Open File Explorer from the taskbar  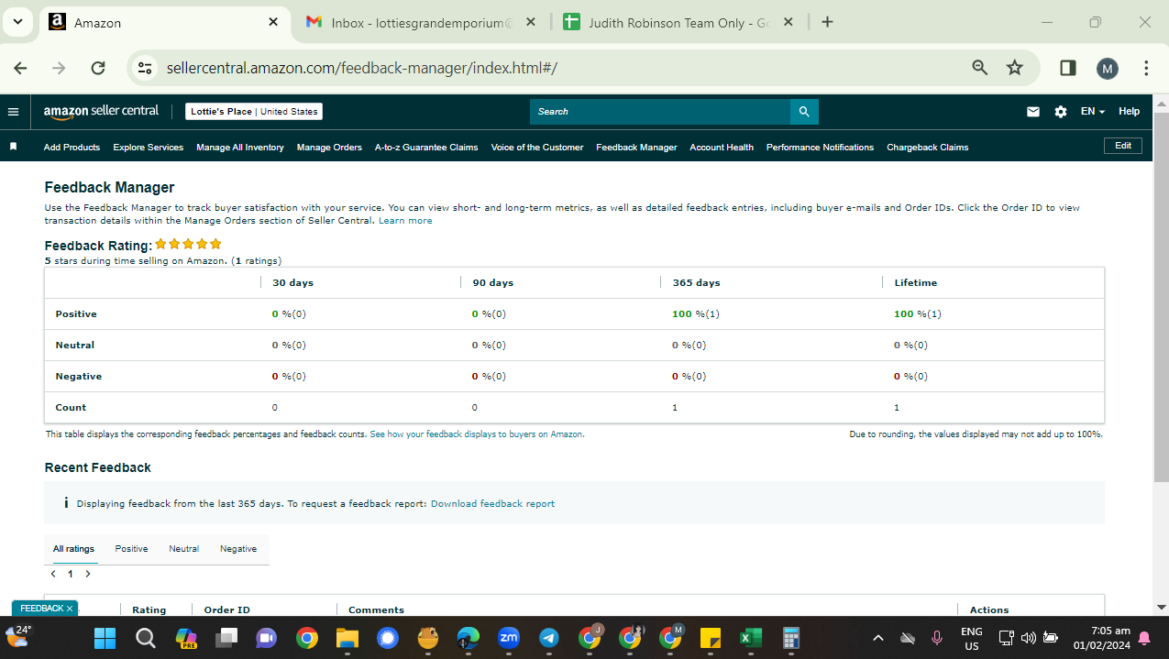[347, 638]
